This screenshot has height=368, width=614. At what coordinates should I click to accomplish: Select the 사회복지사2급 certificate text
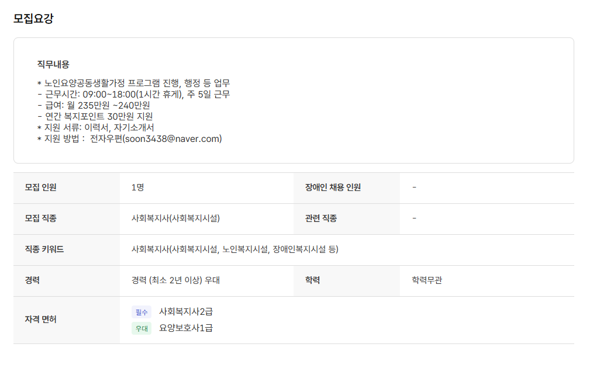186,312
